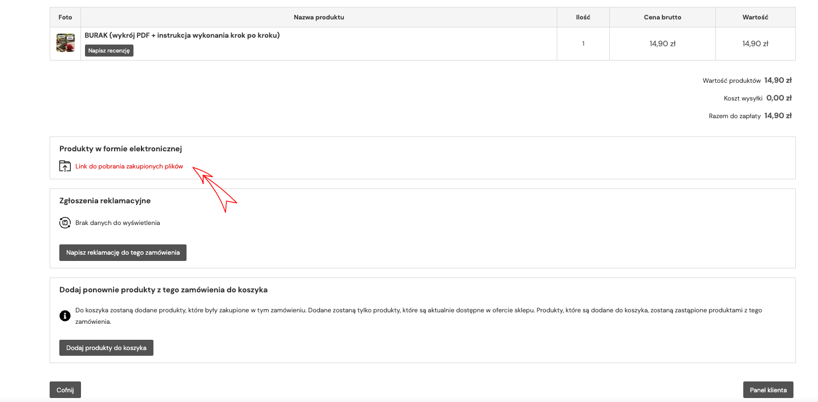Click the Wartość produktów total line
818x402 pixels.
(x=747, y=81)
